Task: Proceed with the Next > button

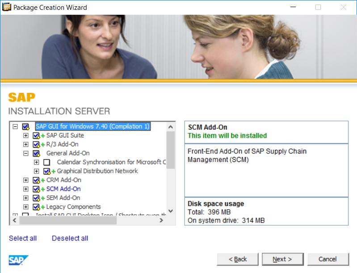Action: pos(282,259)
